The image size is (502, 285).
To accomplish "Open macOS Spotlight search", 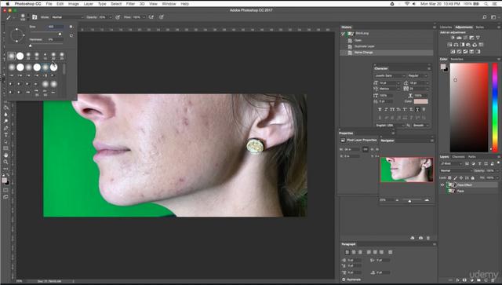I will 486,4.
